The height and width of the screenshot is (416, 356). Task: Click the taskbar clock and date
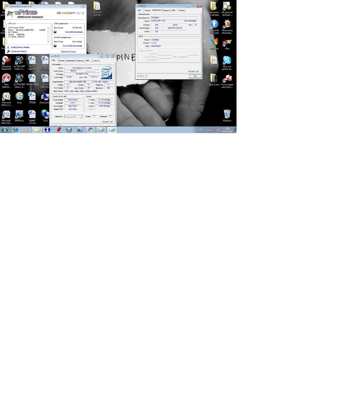coord(227,130)
